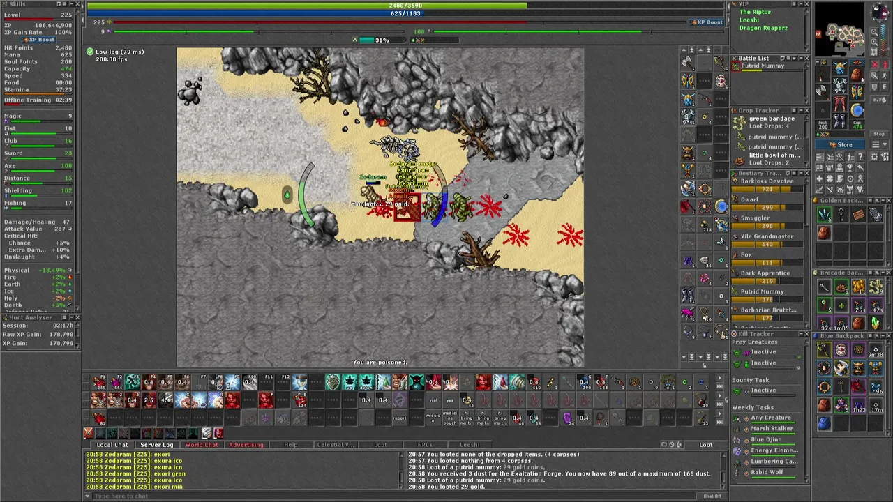Click the chat input field

(394, 496)
